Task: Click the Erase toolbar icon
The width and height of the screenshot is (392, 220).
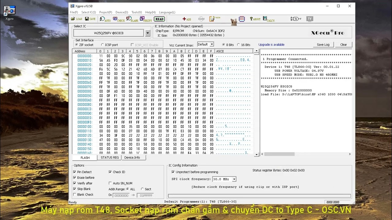Action: tap(215, 19)
